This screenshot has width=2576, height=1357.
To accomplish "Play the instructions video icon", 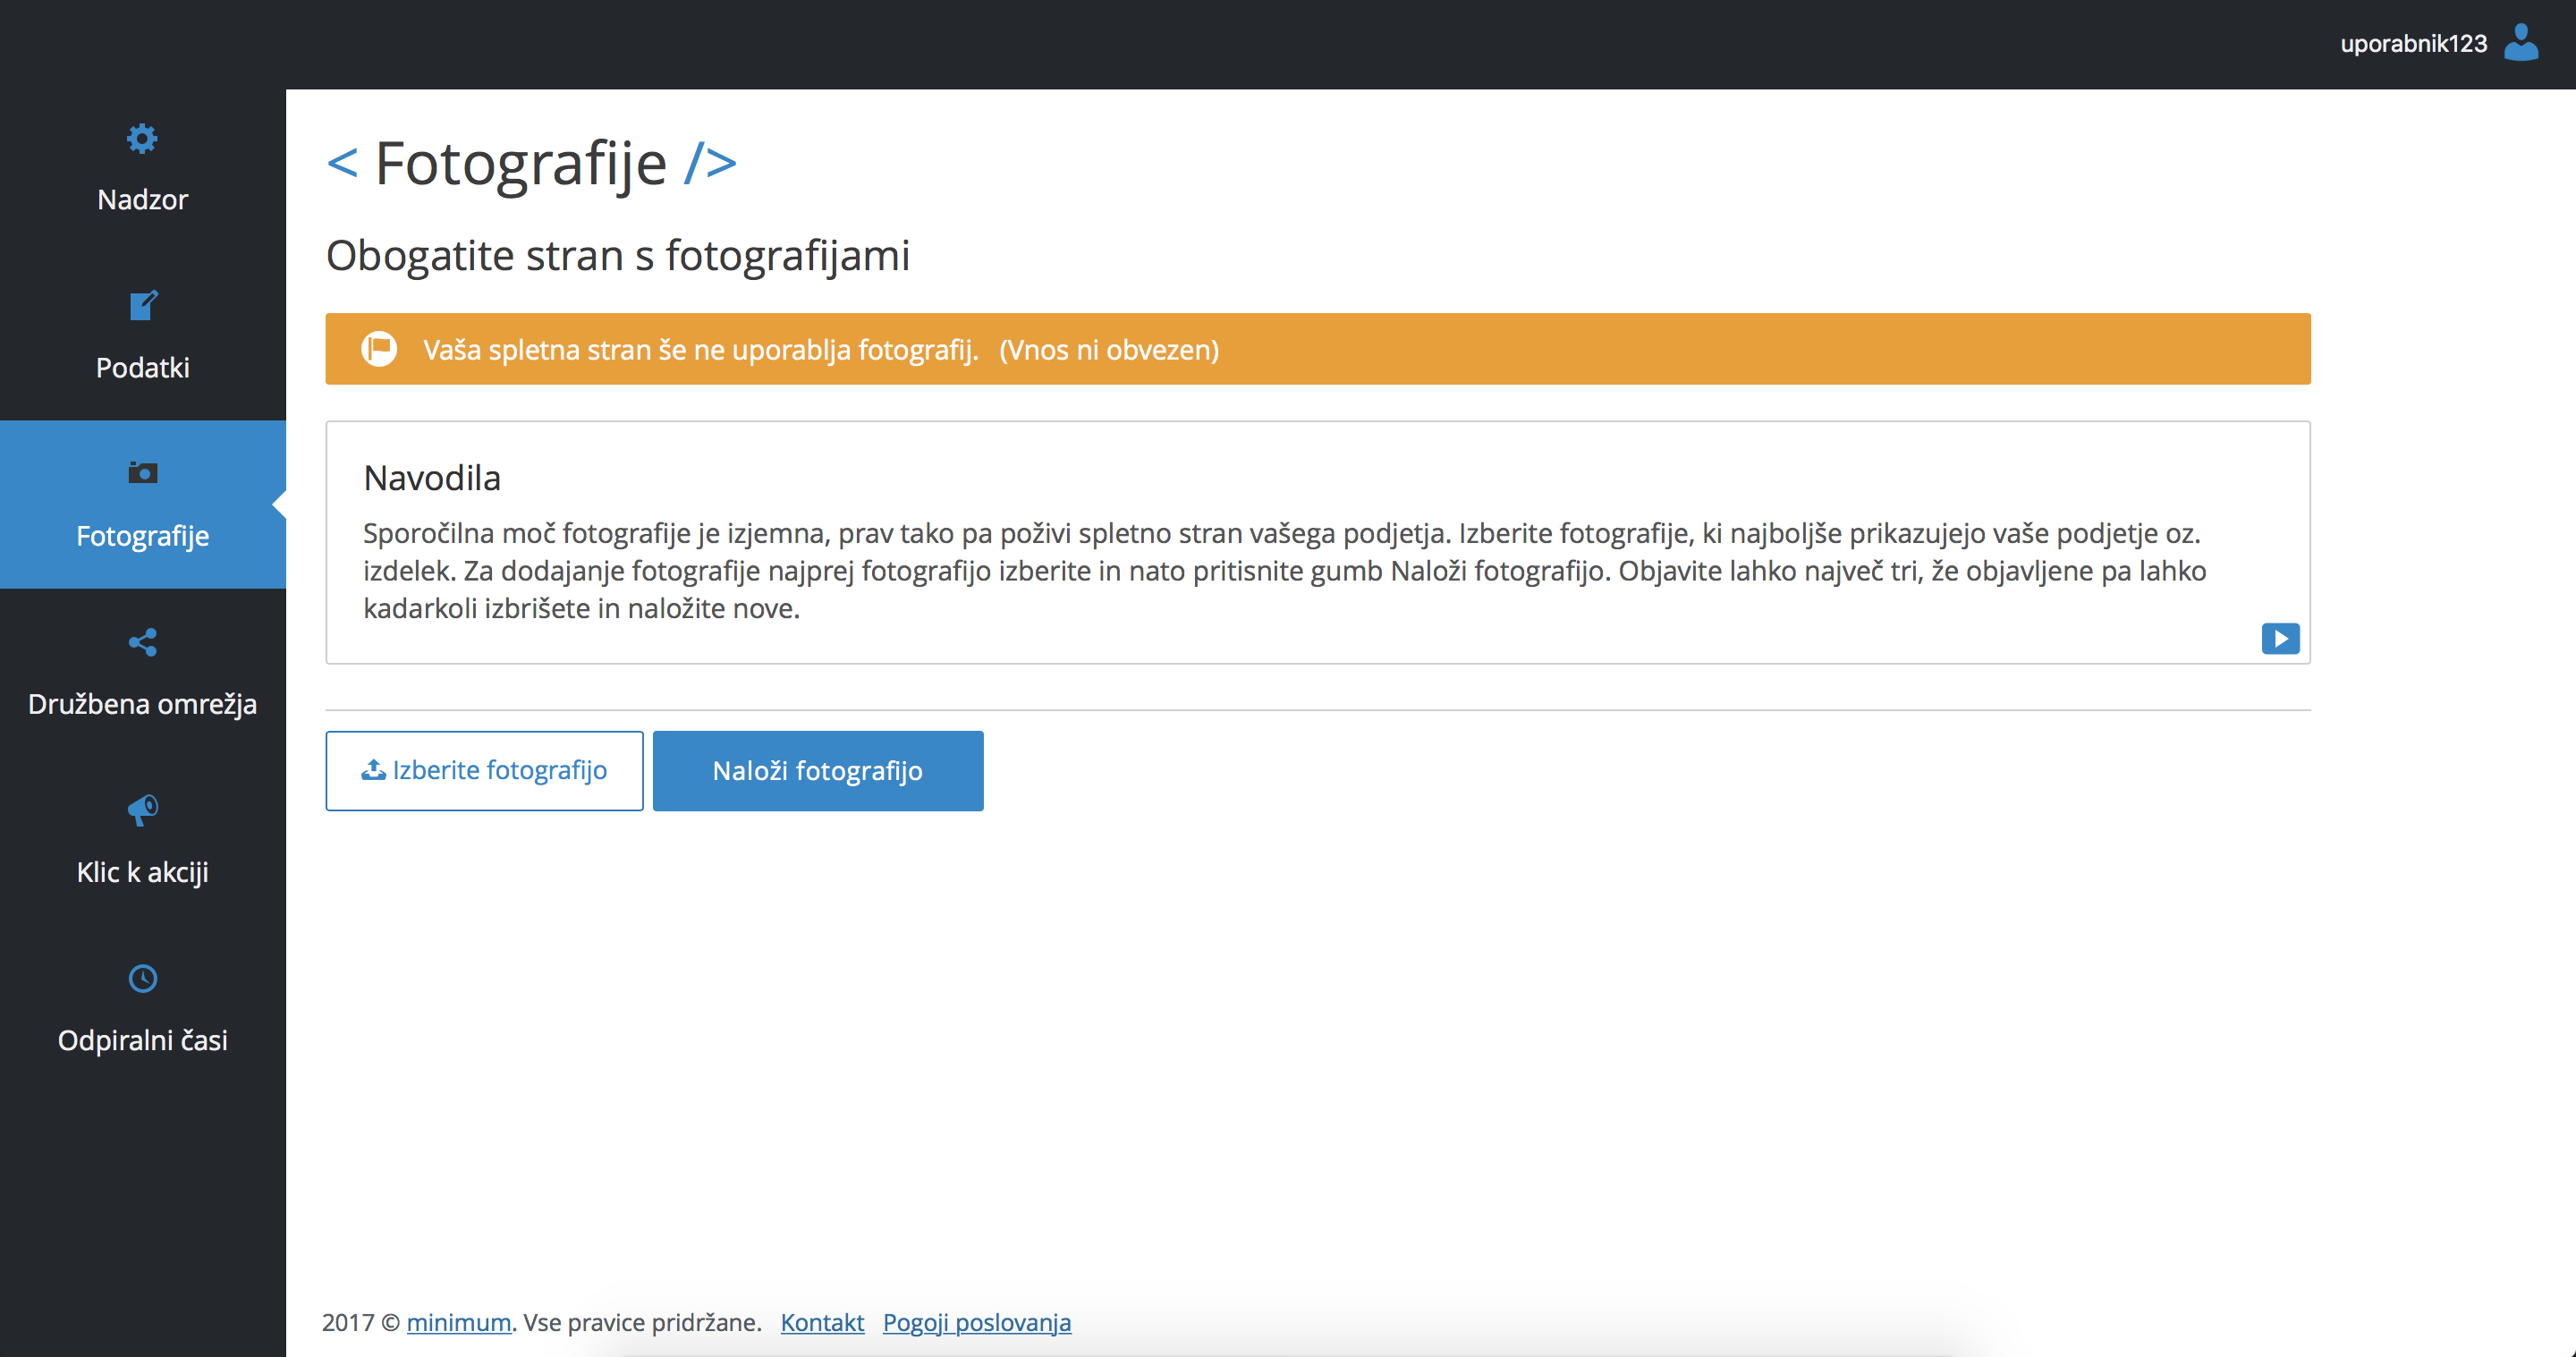I will (x=2280, y=638).
